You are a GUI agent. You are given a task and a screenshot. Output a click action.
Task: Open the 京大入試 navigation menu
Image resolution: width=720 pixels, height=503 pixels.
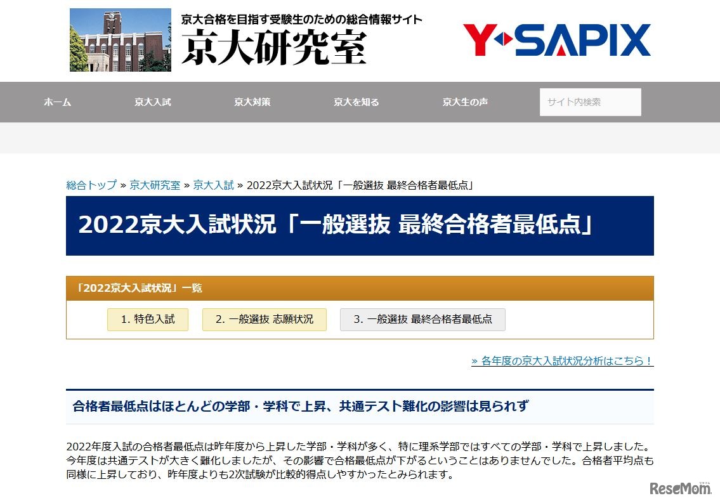point(152,101)
